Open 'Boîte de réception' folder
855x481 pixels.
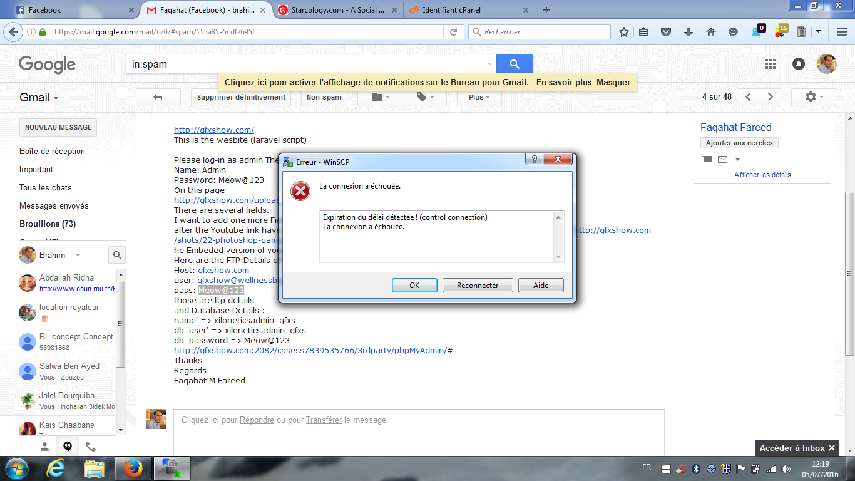pyautogui.click(x=52, y=151)
